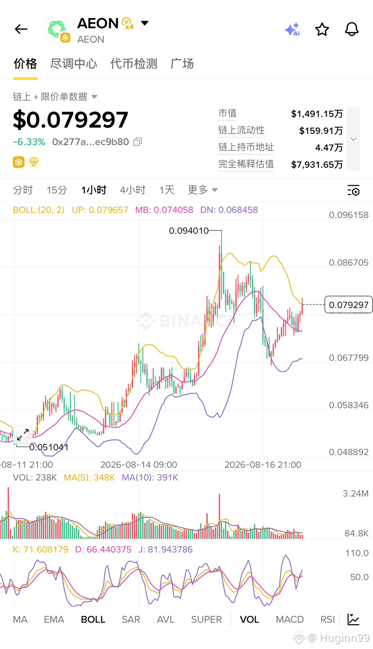
Task: Tap 链上流动性 label
Action: point(242,130)
